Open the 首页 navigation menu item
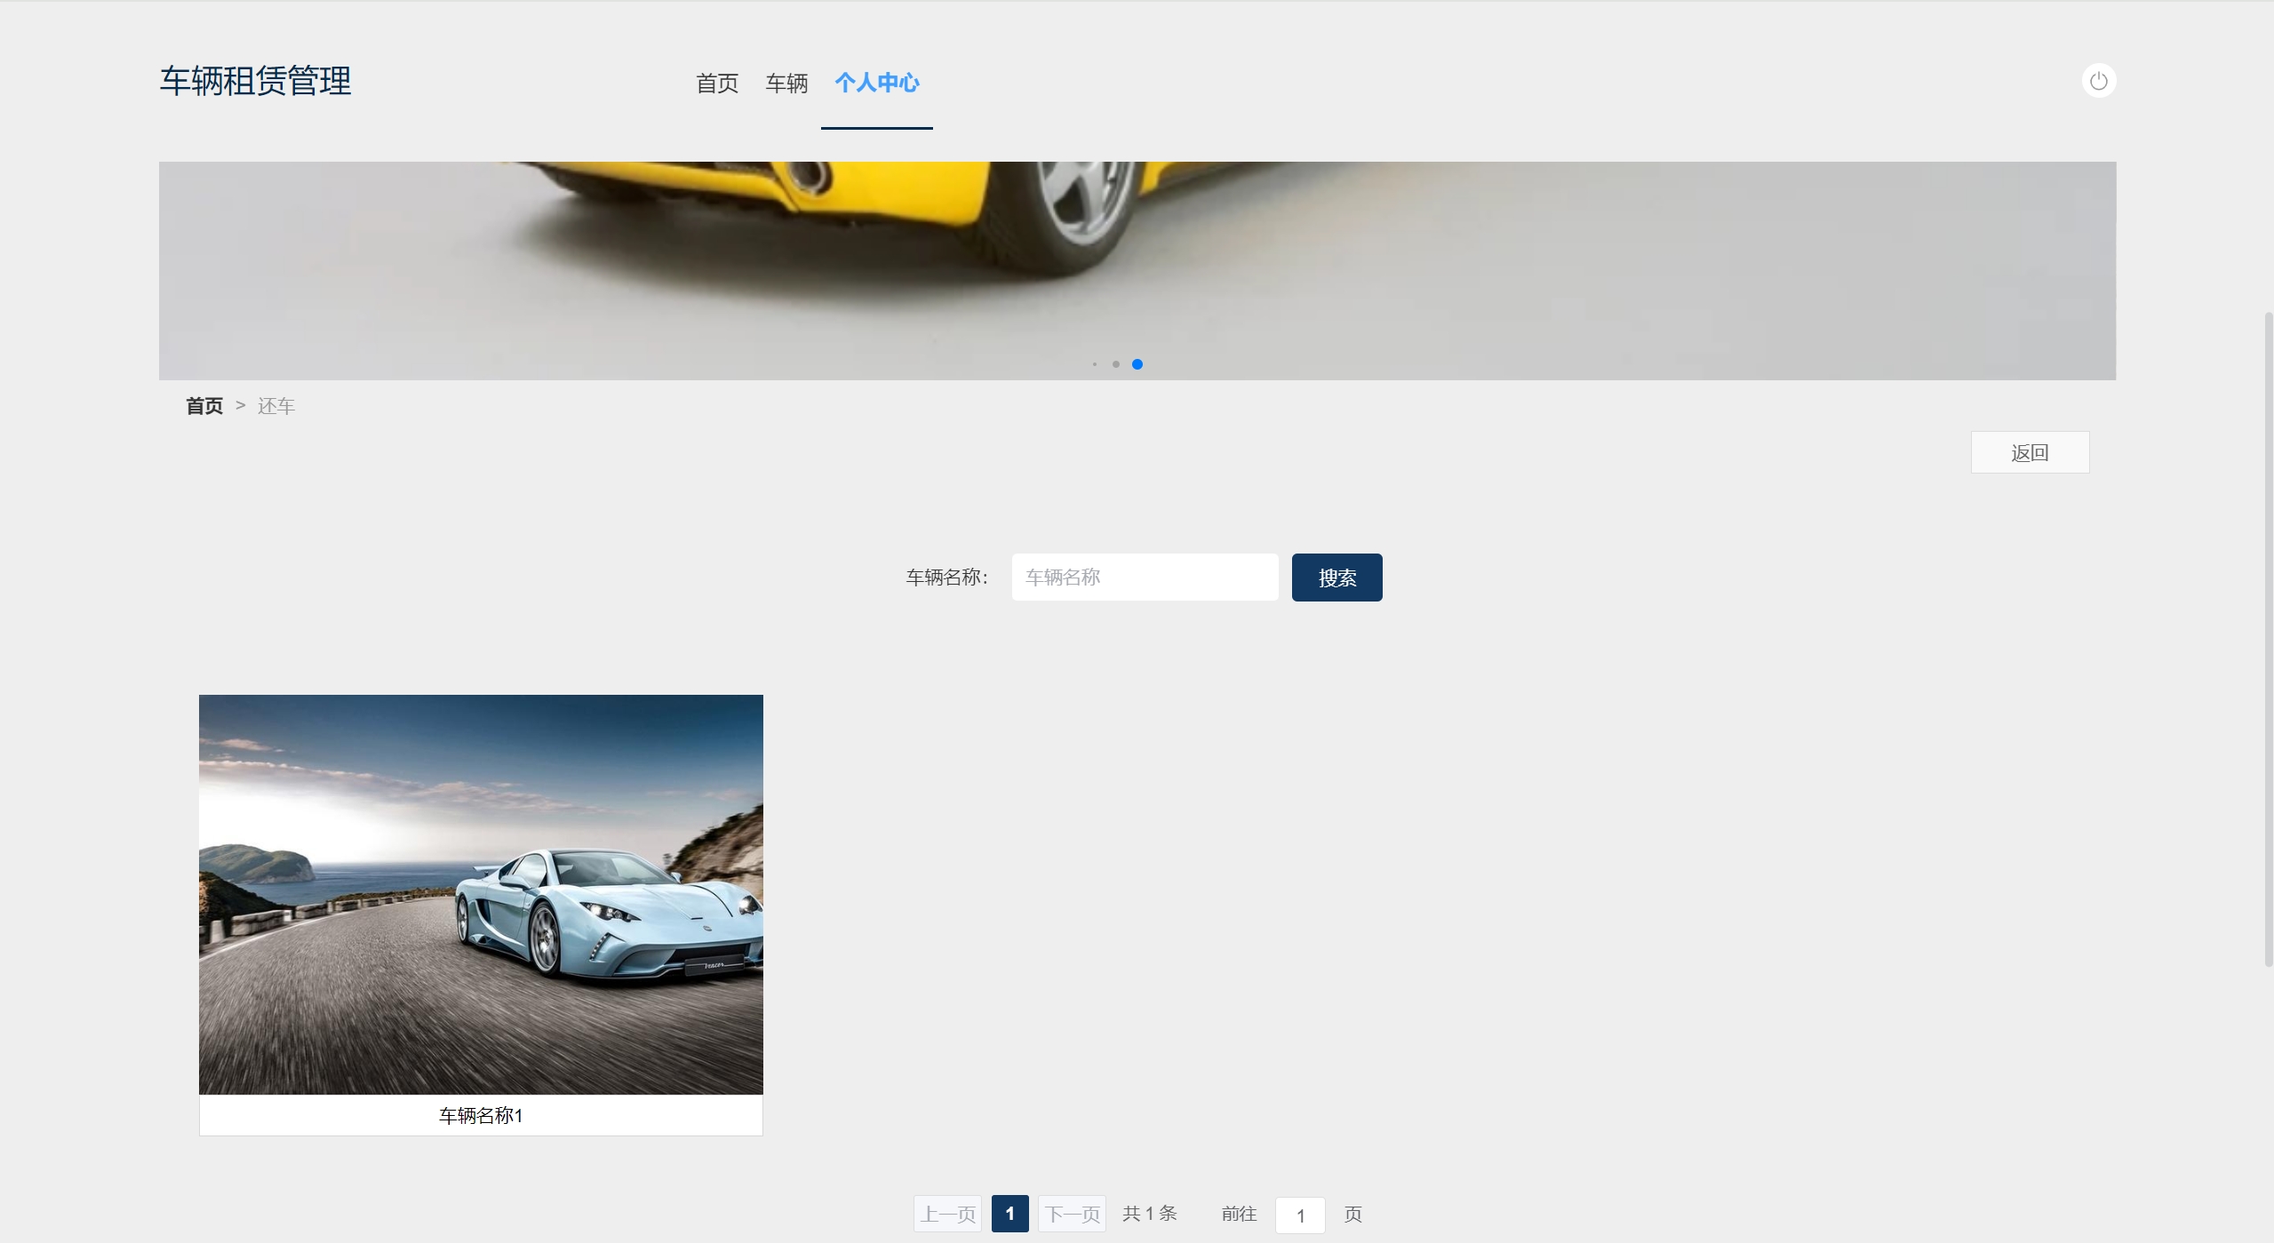Viewport: 2274px width, 1243px height. (716, 84)
